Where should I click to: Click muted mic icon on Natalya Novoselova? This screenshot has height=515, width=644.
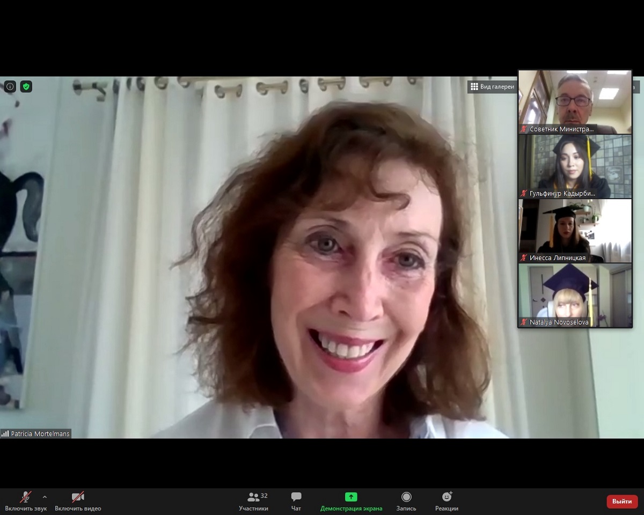coord(524,322)
